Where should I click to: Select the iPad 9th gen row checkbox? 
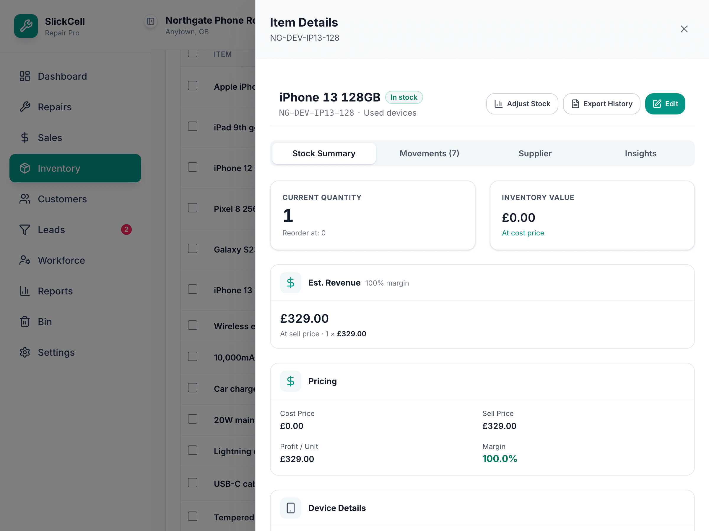click(193, 127)
